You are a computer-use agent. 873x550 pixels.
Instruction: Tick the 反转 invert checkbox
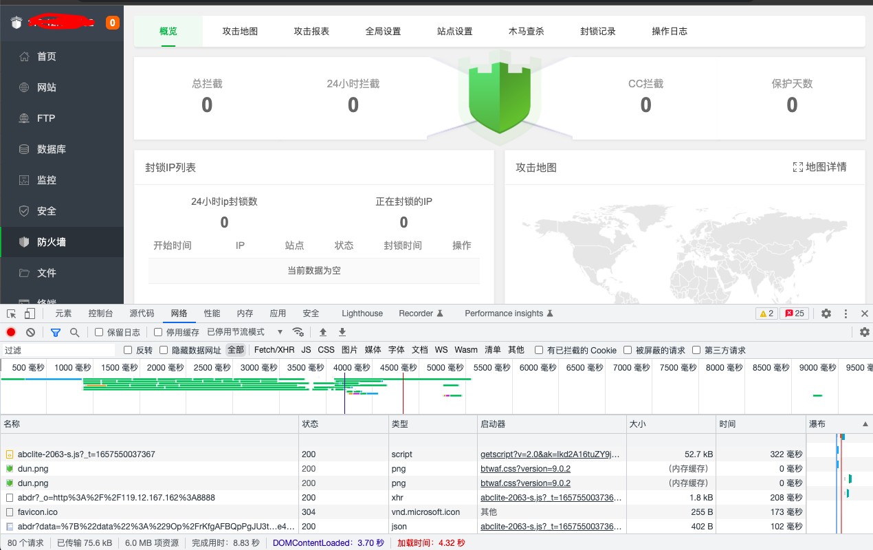click(128, 350)
